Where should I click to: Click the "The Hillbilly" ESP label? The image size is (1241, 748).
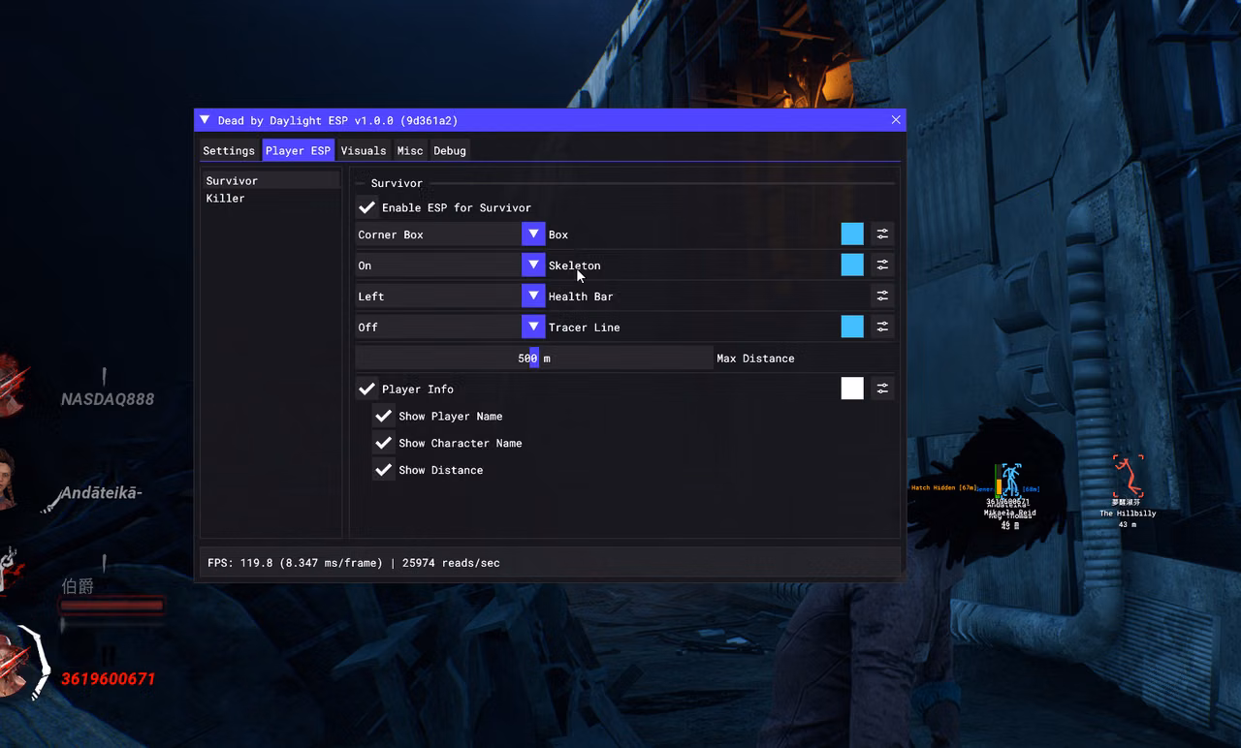tap(1128, 514)
